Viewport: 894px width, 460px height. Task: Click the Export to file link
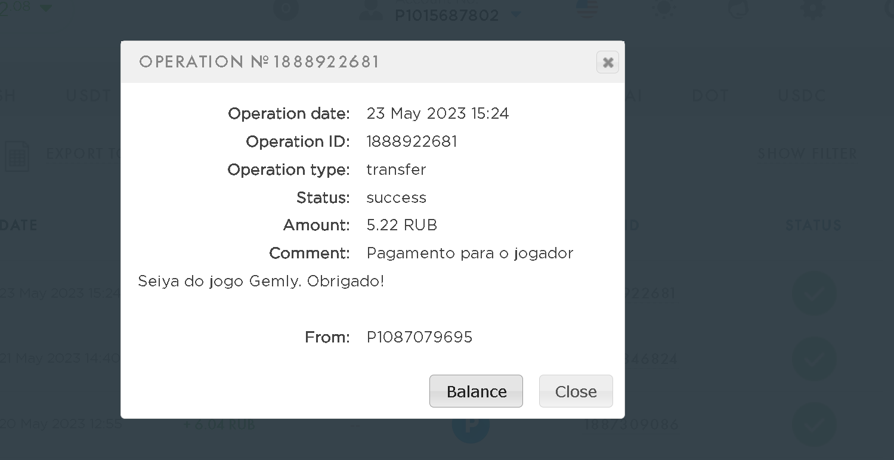click(83, 154)
